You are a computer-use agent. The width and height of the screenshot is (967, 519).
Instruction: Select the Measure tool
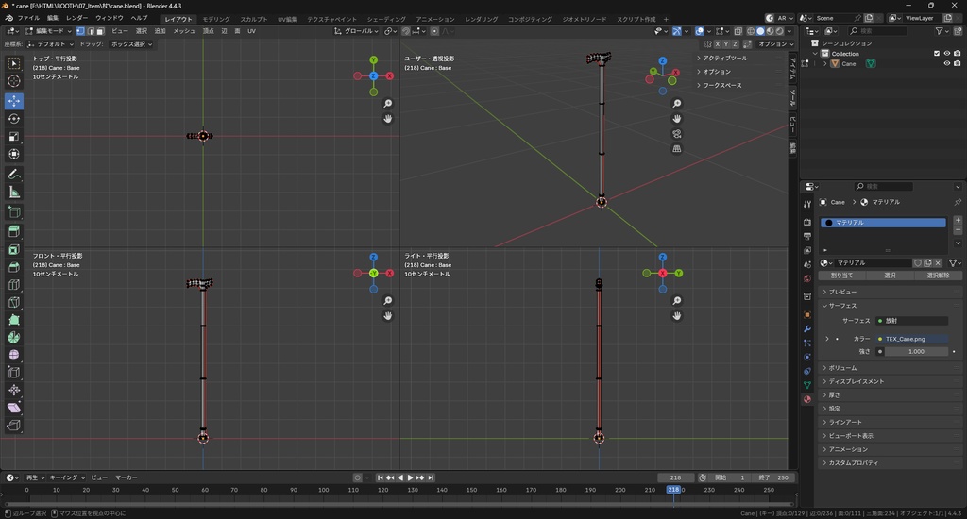13,193
